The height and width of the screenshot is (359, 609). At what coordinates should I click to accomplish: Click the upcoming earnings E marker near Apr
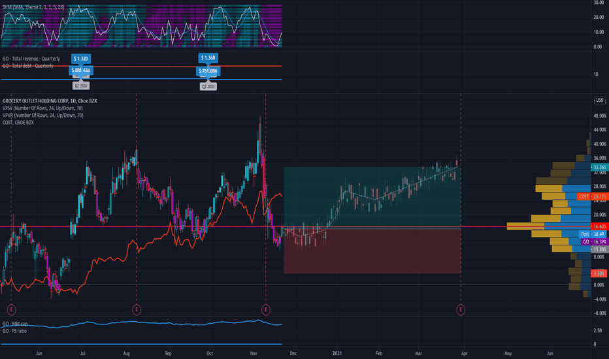point(461,309)
